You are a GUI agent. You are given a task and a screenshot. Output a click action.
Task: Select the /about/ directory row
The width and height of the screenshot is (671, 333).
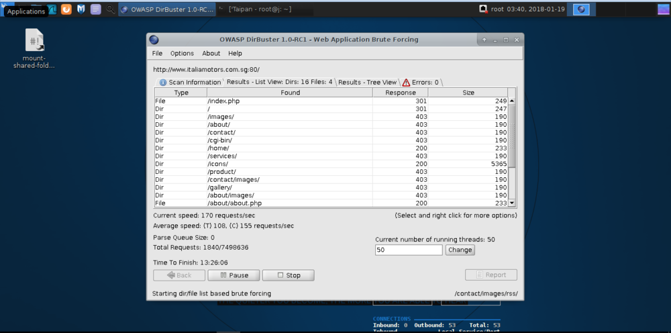(x=331, y=125)
